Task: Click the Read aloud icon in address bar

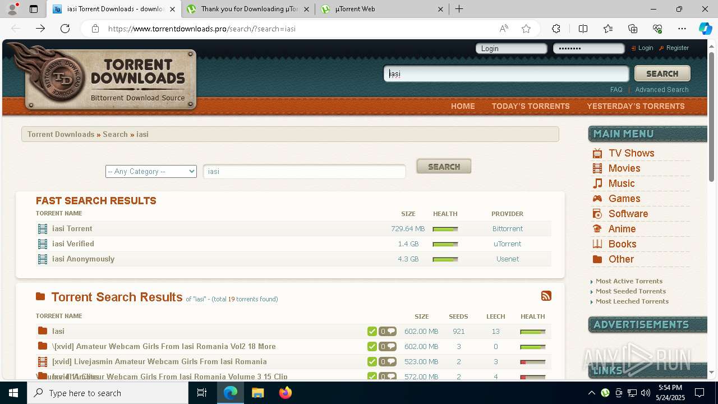Action: pos(504,29)
